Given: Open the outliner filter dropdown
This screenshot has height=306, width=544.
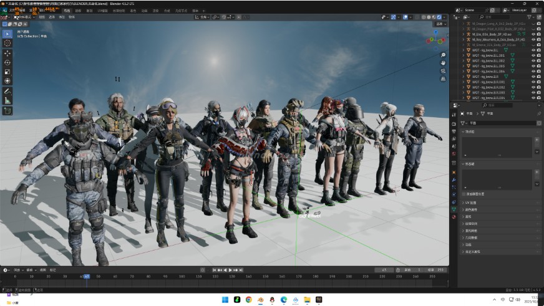Looking at the screenshot, I should 530,17.
